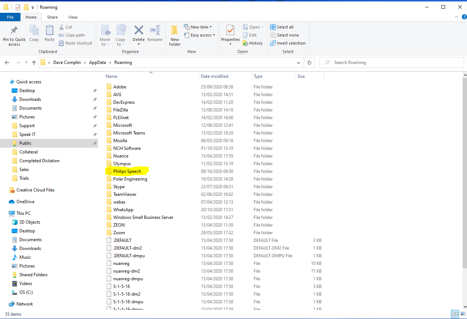Click Invert selection
This screenshot has width=467, height=319.
point(288,43)
